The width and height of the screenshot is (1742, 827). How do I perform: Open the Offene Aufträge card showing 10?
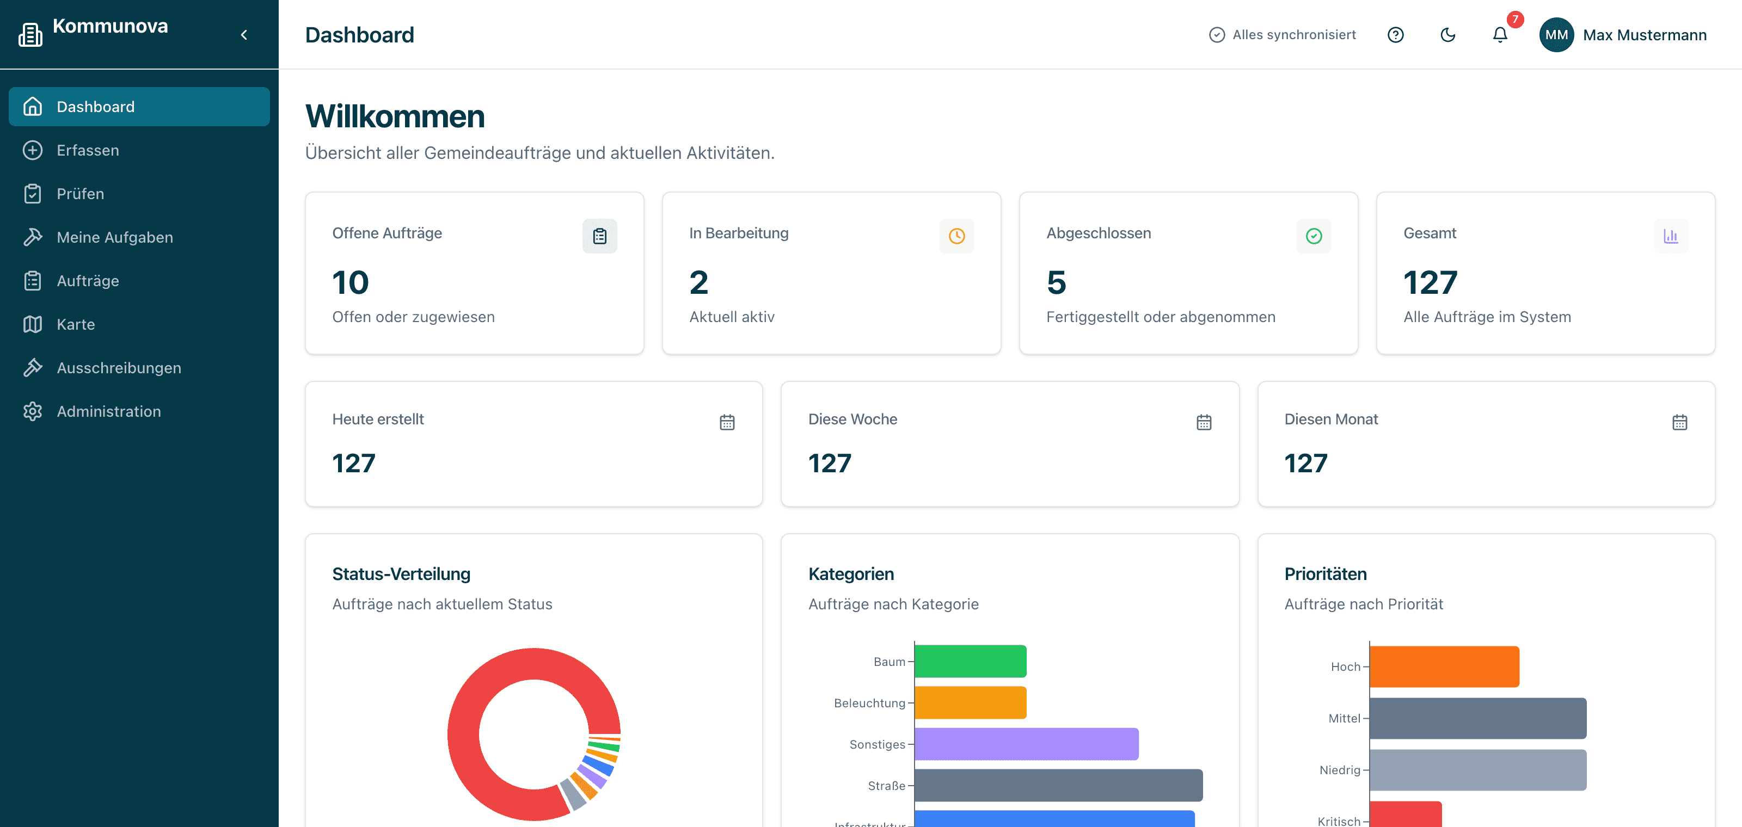(x=474, y=273)
